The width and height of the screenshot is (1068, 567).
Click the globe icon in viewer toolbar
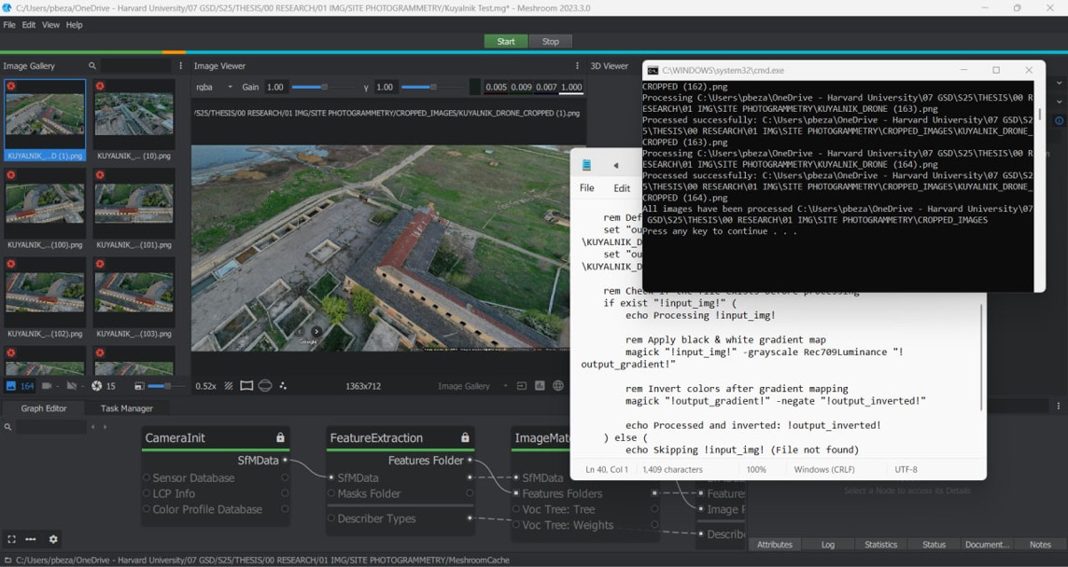coord(558,386)
